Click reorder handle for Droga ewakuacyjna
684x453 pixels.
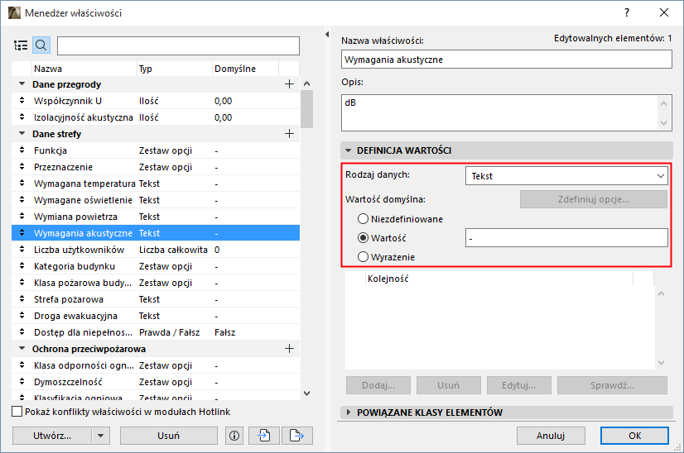coord(22,316)
